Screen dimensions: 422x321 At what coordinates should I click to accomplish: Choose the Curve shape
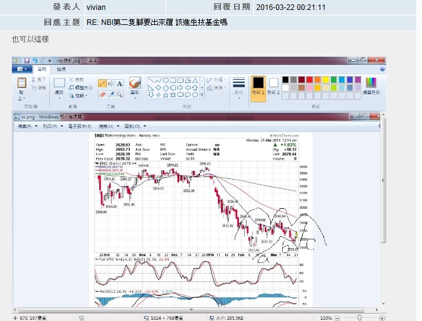[159, 80]
